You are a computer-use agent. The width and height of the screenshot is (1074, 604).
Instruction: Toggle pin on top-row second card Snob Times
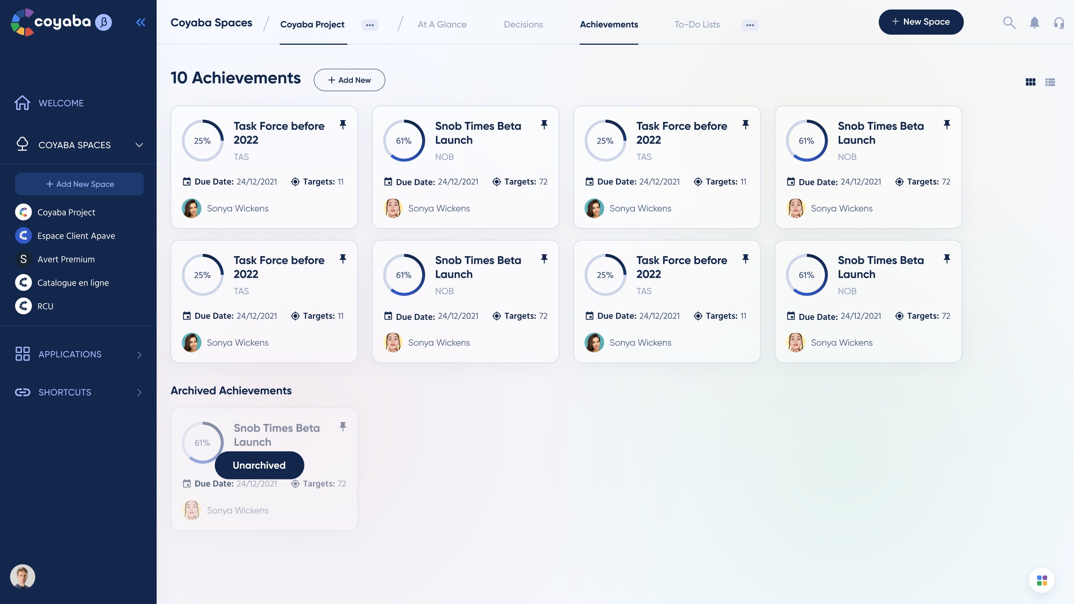pos(544,125)
